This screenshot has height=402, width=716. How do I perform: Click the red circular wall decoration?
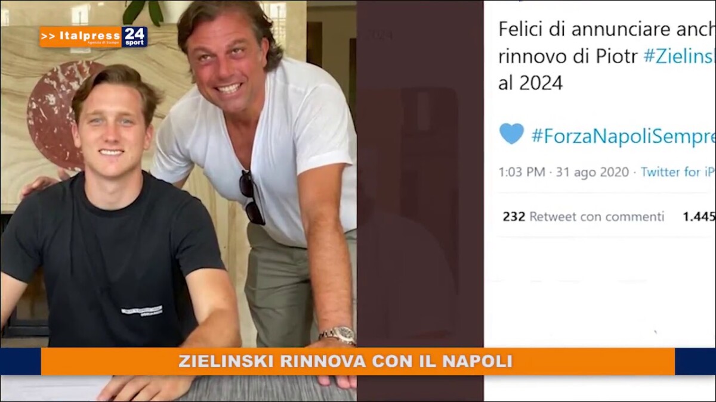point(57,115)
